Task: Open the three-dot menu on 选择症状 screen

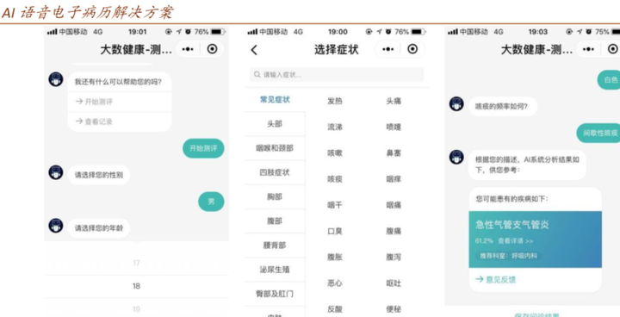Action: pyautogui.click(x=387, y=49)
